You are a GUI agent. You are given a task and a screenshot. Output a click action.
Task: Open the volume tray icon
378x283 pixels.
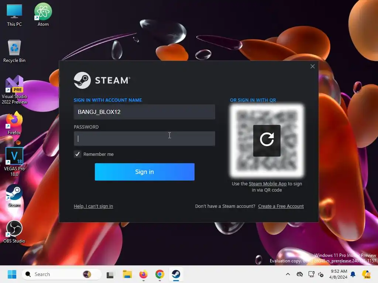tap(321, 274)
